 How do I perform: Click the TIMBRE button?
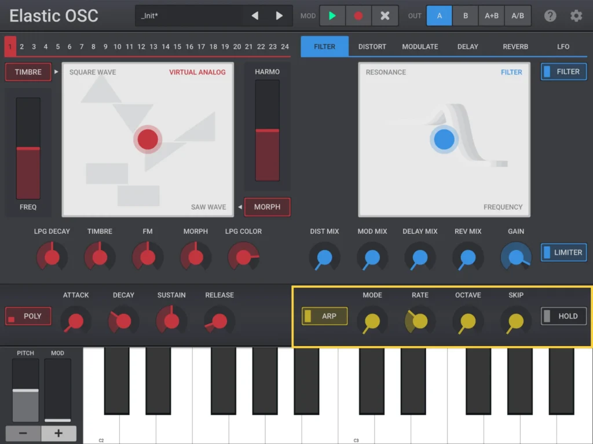click(x=28, y=72)
